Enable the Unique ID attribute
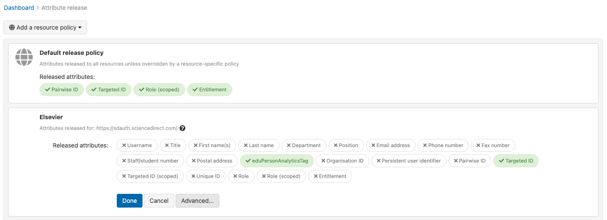The width and height of the screenshot is (607, 220). click(206, 176)
